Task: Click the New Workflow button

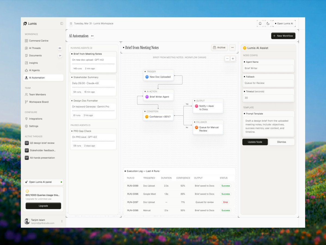Action: coord(283,36)
